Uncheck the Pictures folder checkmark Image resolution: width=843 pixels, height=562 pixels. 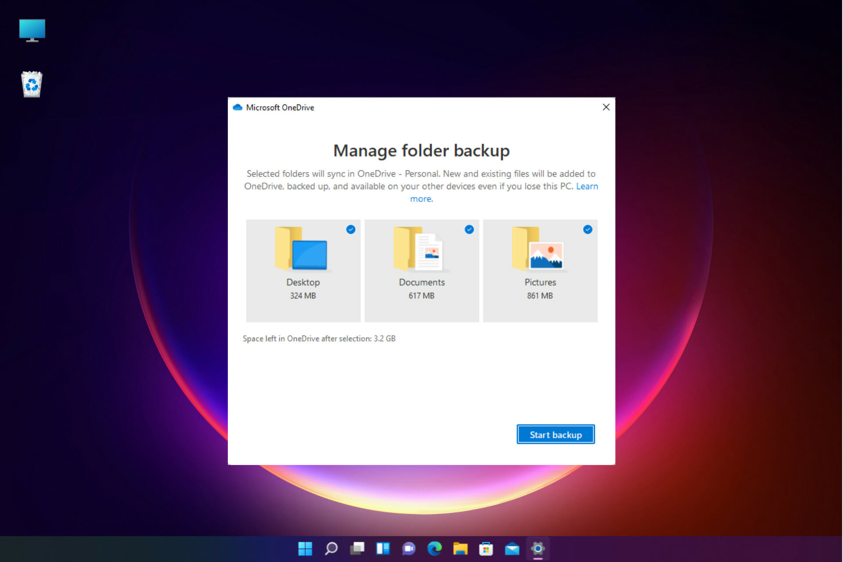pos(587,229)
